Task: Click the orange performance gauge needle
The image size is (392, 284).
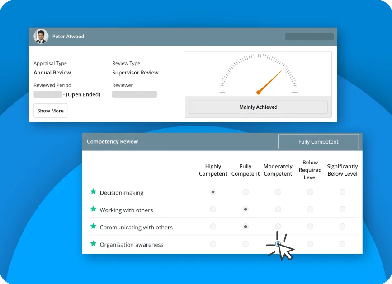Action: point(271,81)
